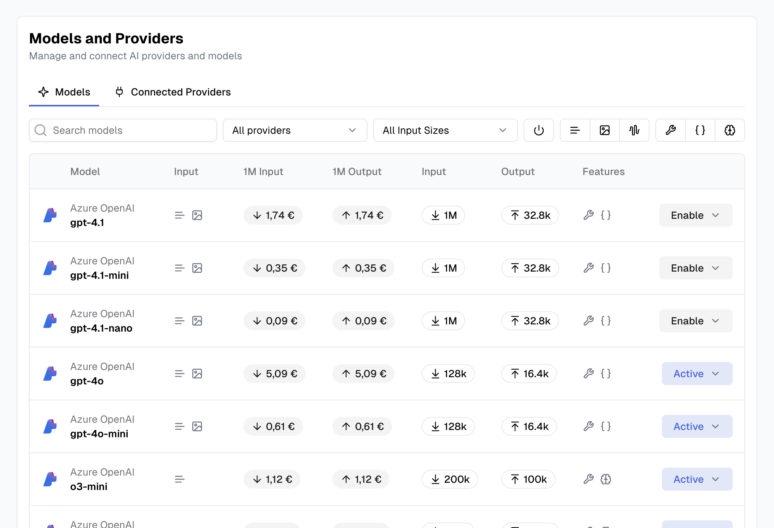This screenshot has width=774, height=528.
Task: Switch to Connected Providers tab
Action: tap(173, 92)
